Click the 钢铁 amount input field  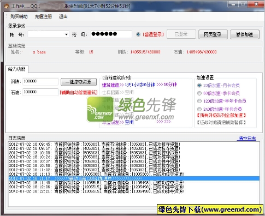point(40,81)
